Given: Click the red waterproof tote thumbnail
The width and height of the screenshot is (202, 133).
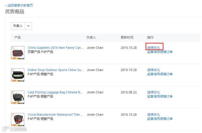Looking at the screenshot, I should [18, 119].
